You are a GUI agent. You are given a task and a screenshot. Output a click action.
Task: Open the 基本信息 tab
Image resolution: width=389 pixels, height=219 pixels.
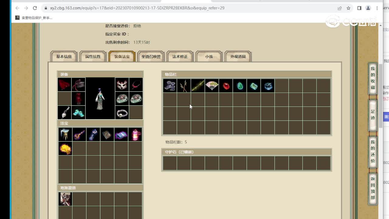64,57
